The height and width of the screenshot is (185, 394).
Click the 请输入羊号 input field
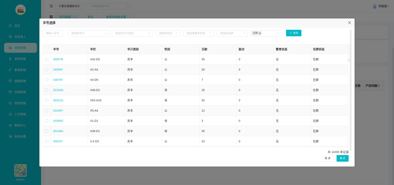(x=53, y=33)
